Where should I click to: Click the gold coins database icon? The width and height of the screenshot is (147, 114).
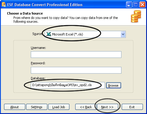[136, 16]
